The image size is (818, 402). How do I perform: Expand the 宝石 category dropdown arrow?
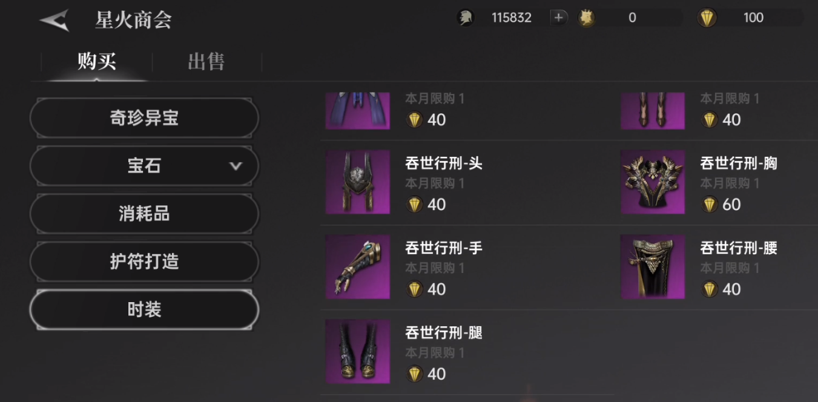[x=236, y=166]
